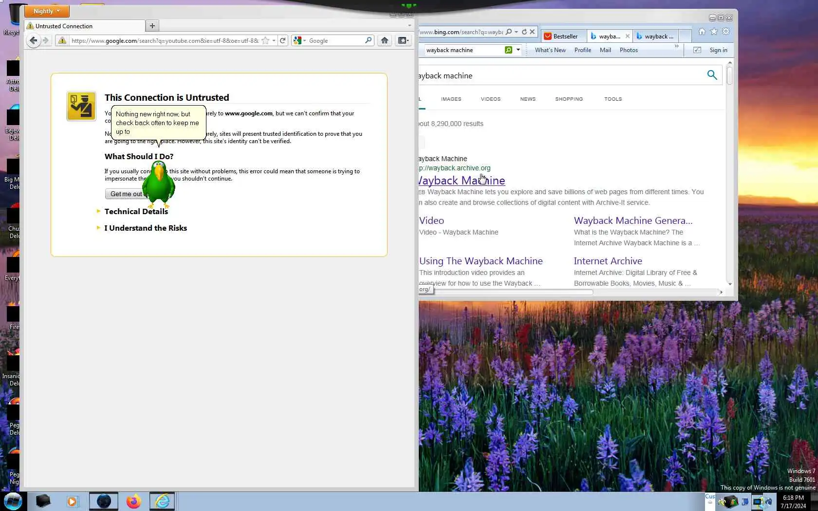Screen dimensions: 818x511
Task: Open Internet Explorer home page
Action: (x=702, y=32)
